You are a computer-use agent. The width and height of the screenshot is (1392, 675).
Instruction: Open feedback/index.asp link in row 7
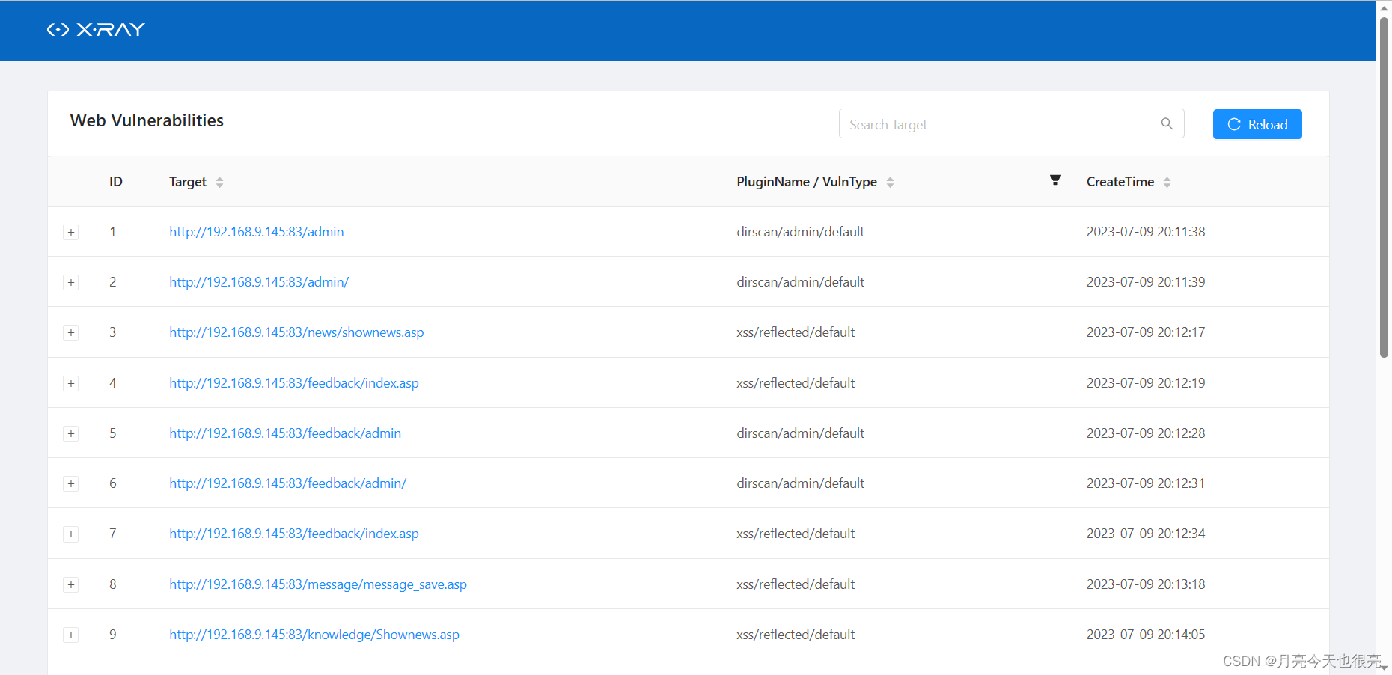[x=294, y=534]
